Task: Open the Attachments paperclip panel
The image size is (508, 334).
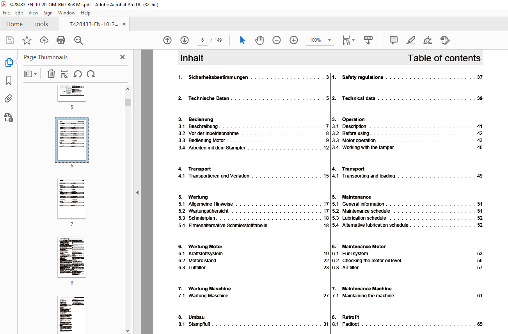Action: point(9,99)
